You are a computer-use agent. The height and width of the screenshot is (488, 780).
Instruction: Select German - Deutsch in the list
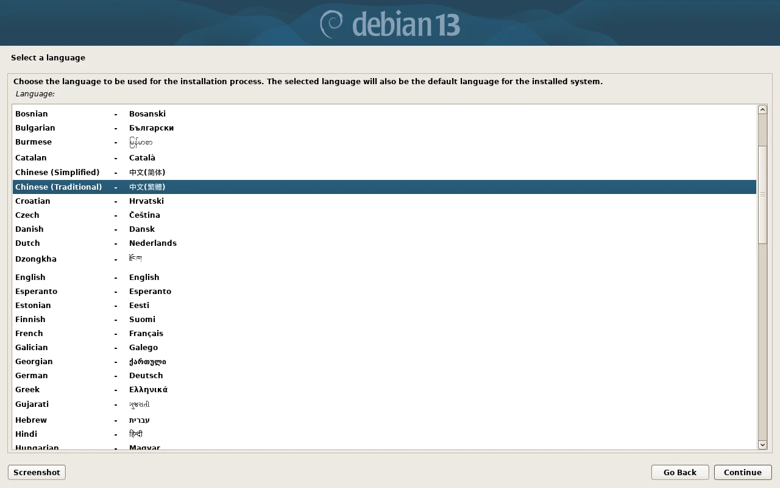click(32, 375)
